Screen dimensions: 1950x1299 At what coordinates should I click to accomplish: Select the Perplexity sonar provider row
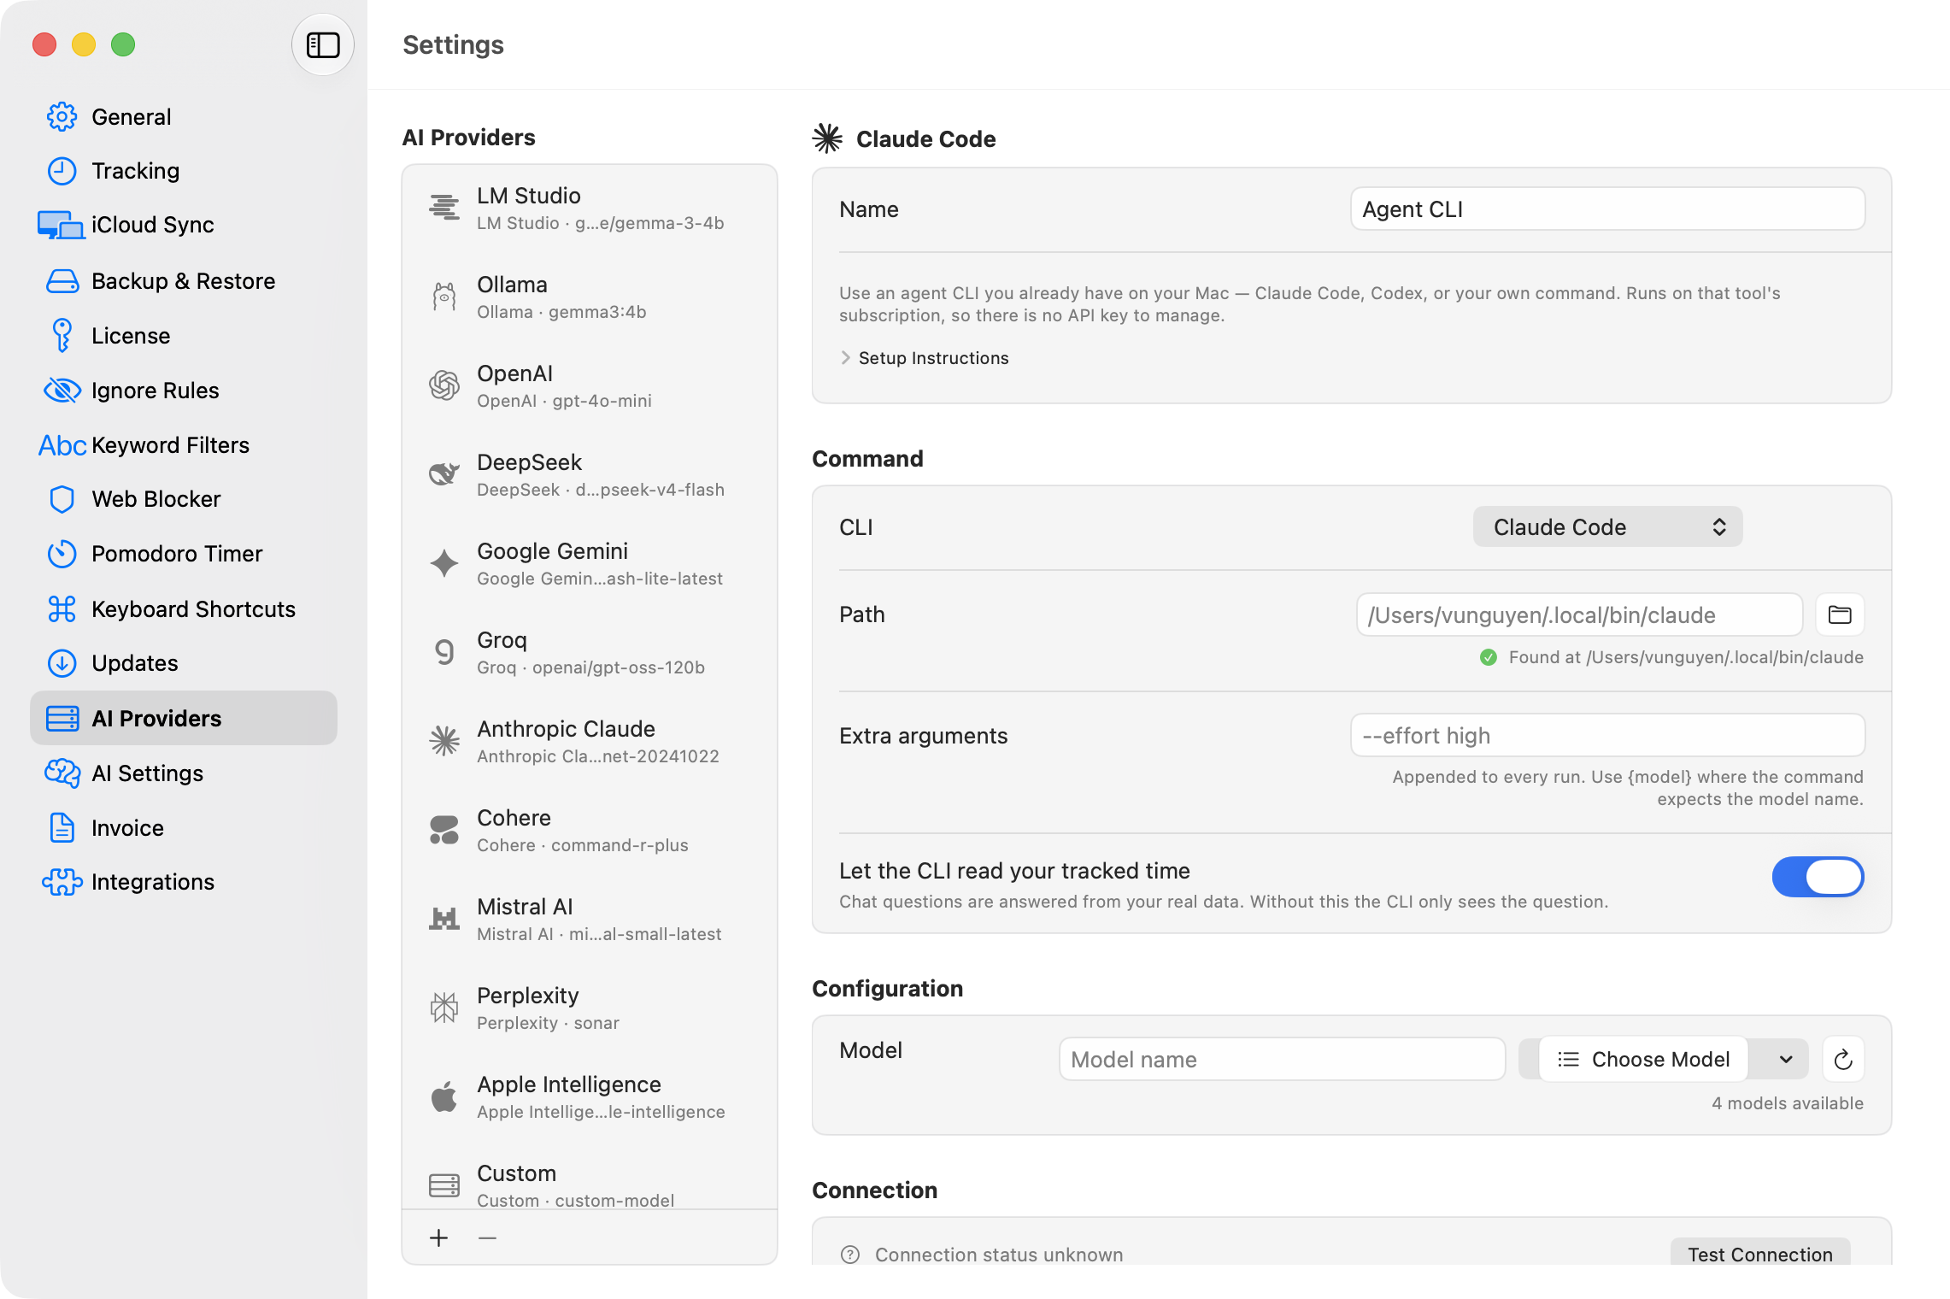(x=590, y=1008)
